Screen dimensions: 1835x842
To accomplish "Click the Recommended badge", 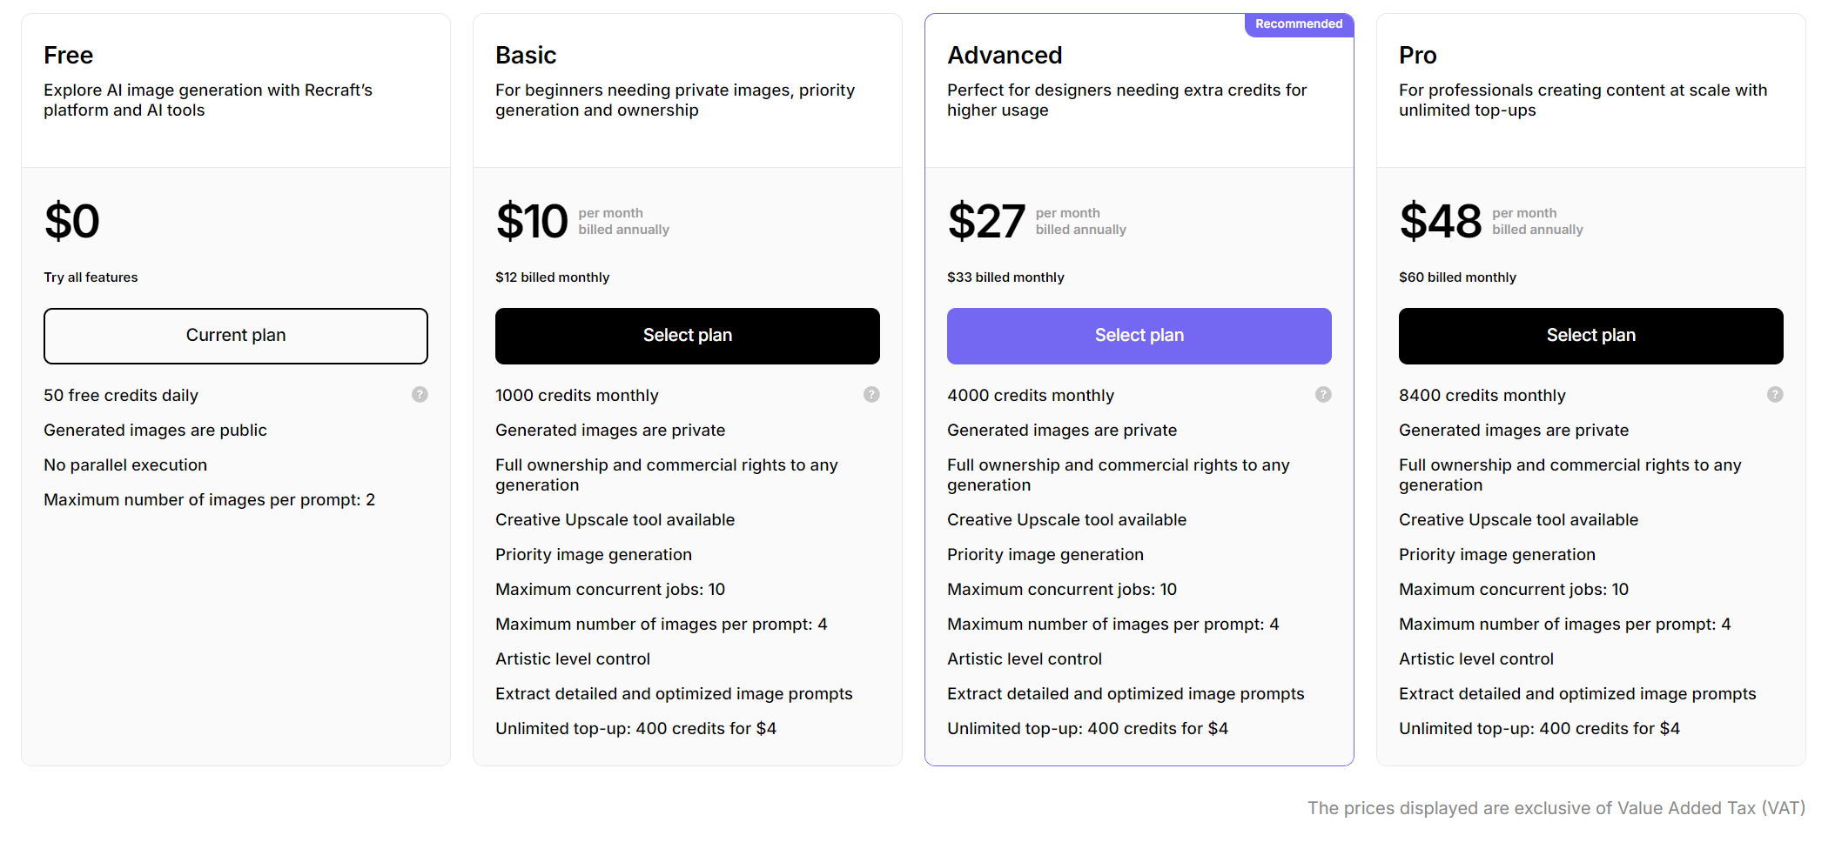I will click(x=1298, y=24).
